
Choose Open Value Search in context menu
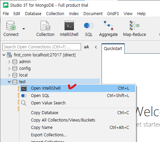(x=78, y=103)
